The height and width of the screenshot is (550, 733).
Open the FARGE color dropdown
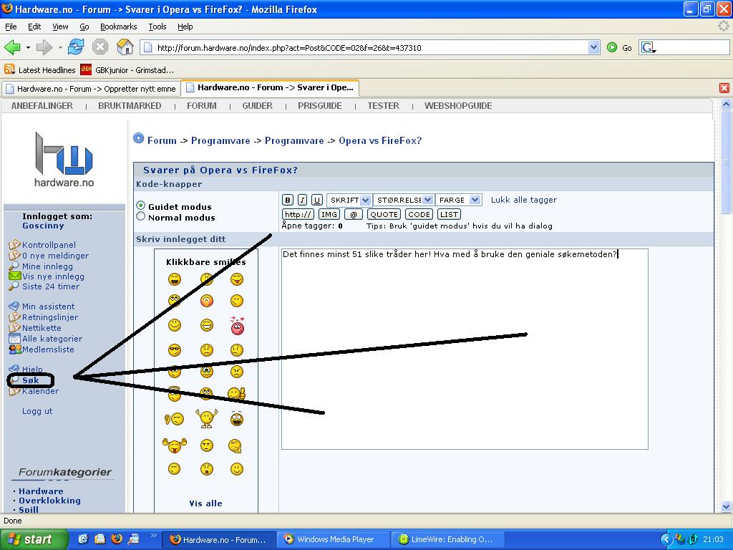click(458, 201)
